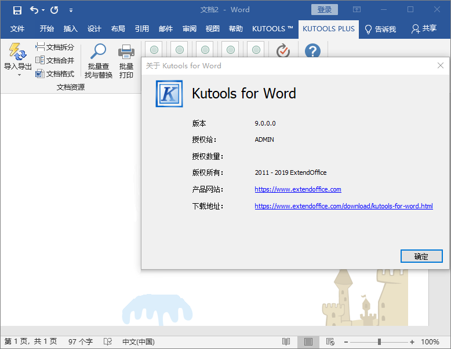Click the 登录 sign-in button

click(x=325, y=9)
